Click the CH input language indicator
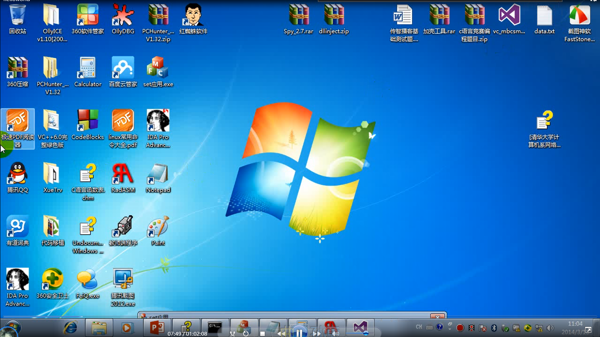 [x=419, y=327]
